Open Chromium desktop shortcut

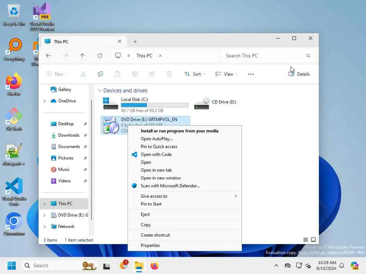point(14,224)
